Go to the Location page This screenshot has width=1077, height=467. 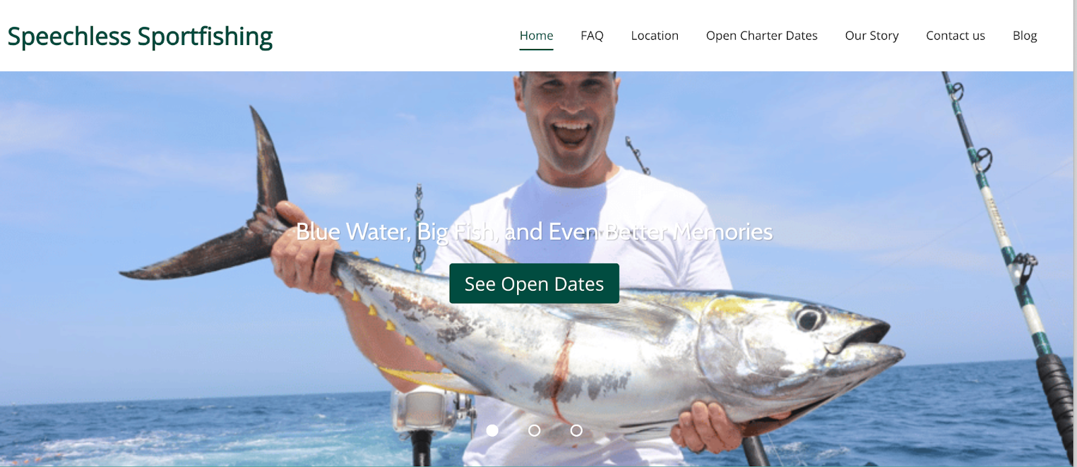coord(654,36)
